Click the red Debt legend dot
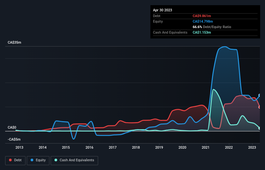The height and width of the screenshot is (170, 265). [10, 160]
